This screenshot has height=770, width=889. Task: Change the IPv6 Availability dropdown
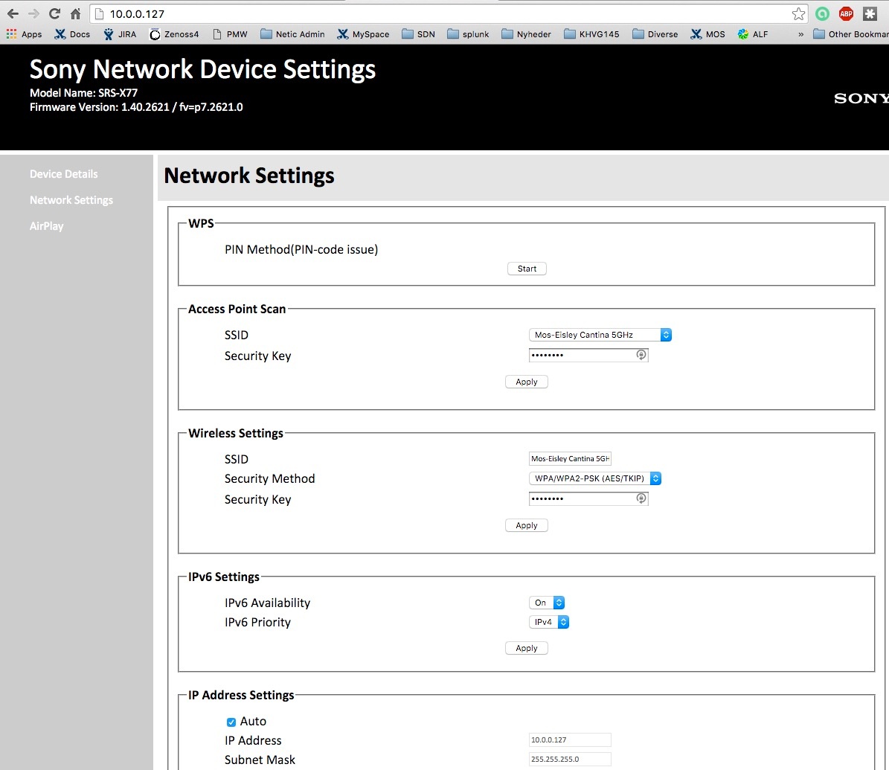(x=547, y=603)
